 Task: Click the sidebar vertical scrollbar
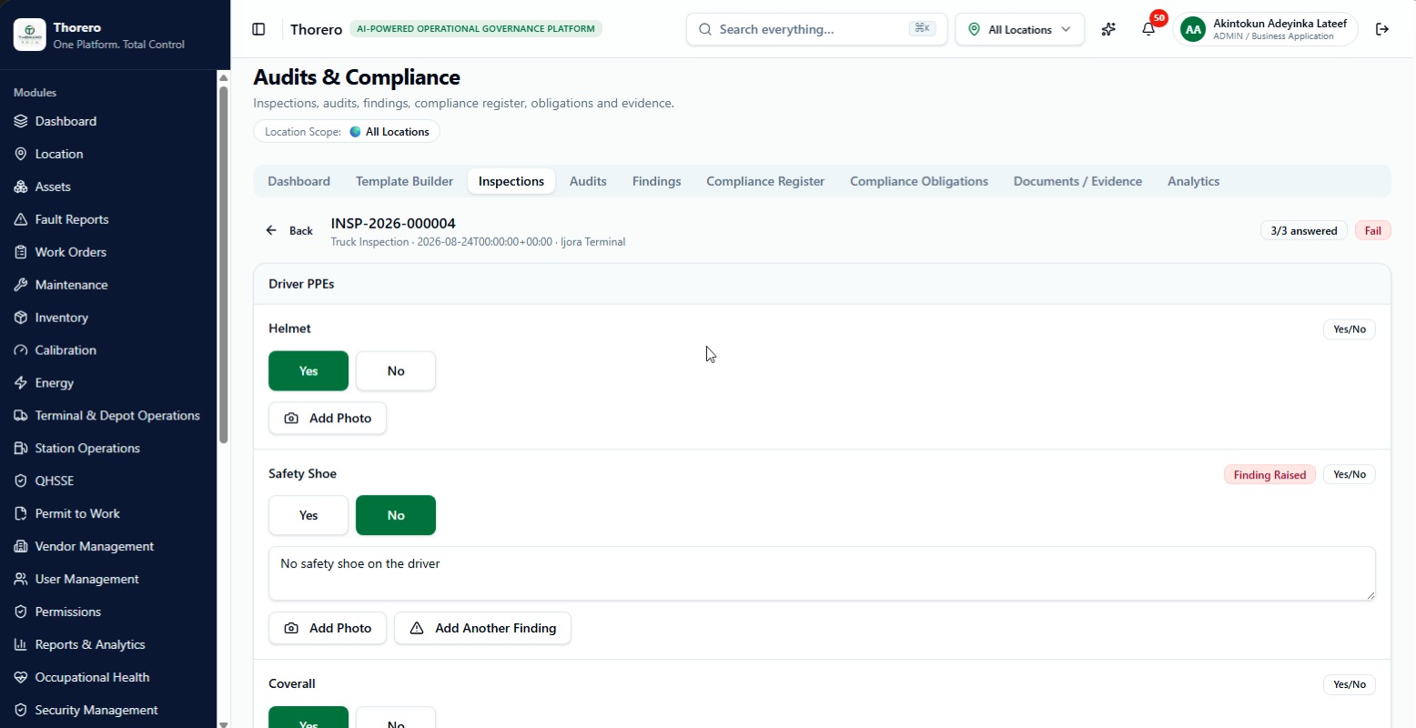click(x=224, y=264)
